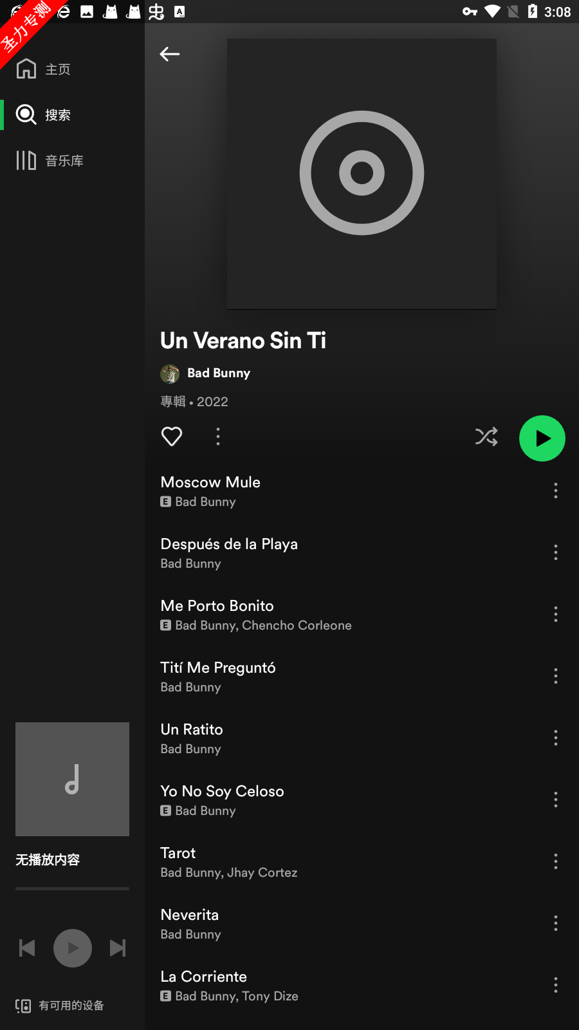Open the 音乐库 library tab
Image resolution: width=579 pixels, height=1030 pixels.
click(50, 160)
